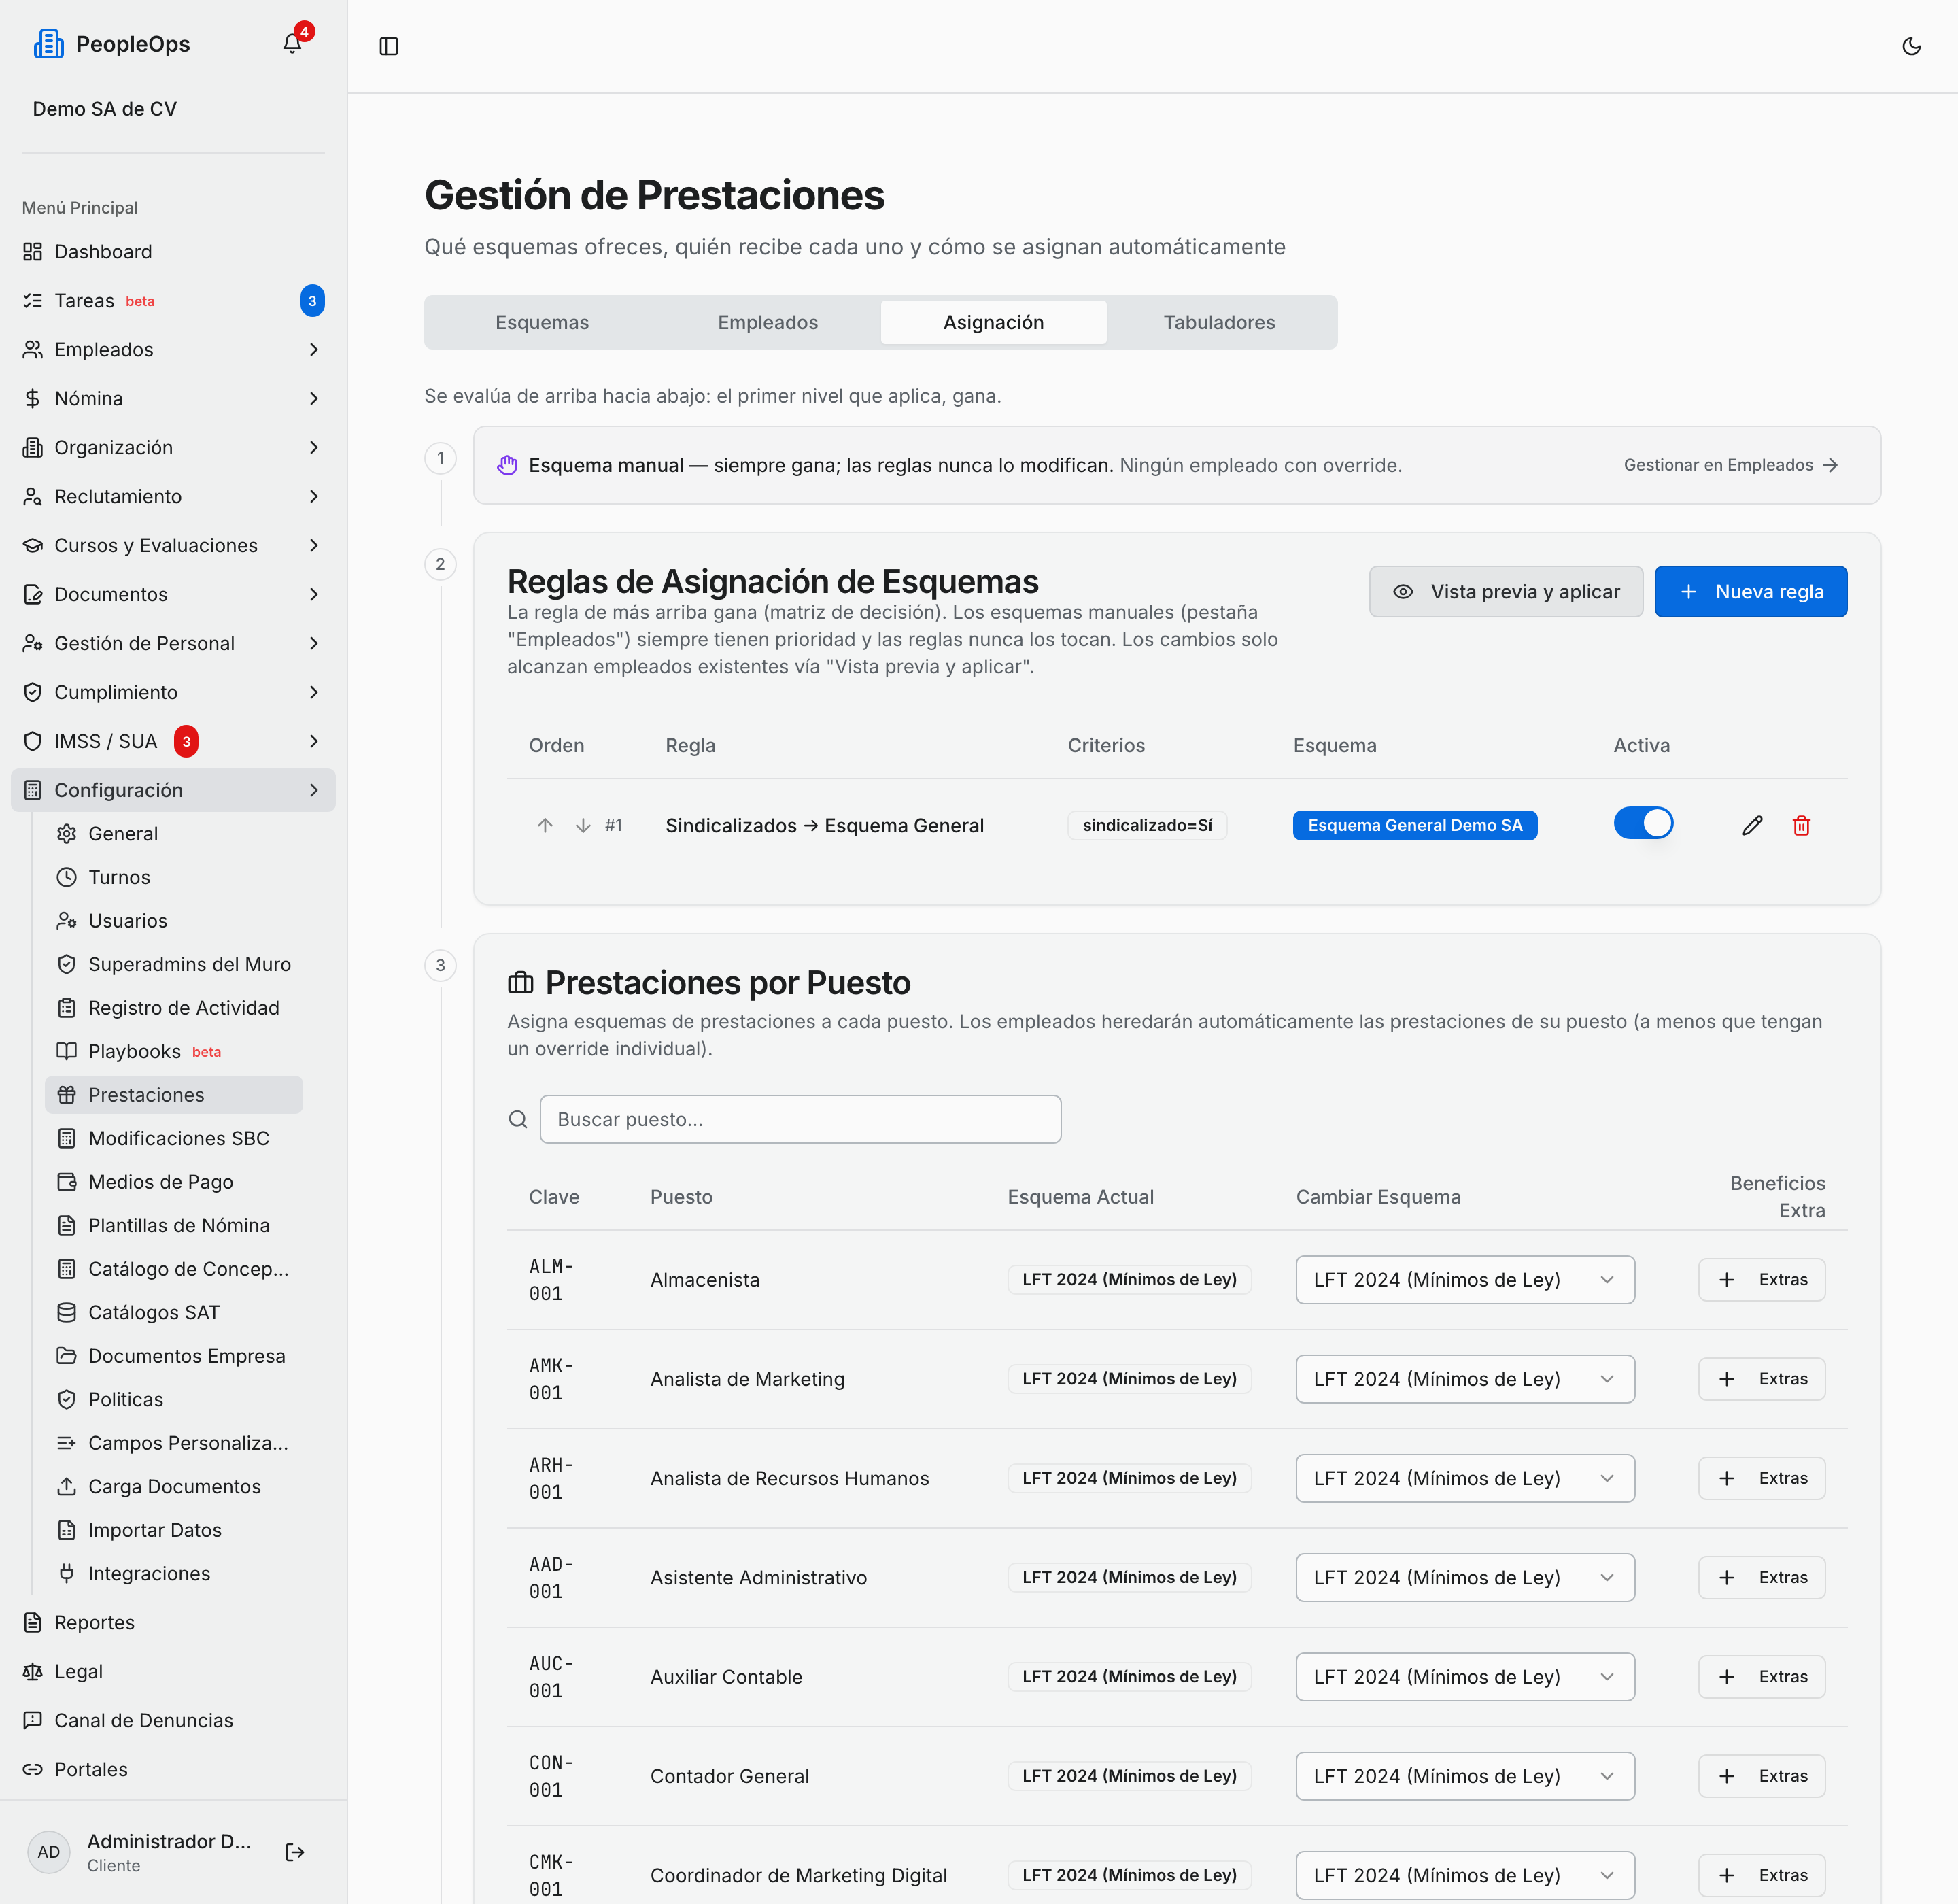Click the Buscar puesto search field
Viewport: 1958px width, 1904px height.
[800, 1119]
